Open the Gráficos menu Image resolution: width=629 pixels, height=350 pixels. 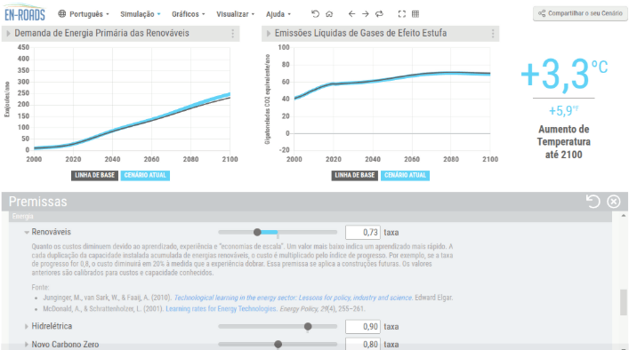pos(188,14)
